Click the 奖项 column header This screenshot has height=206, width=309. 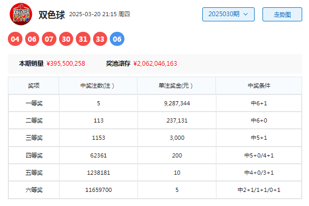(x=33, y=86)
